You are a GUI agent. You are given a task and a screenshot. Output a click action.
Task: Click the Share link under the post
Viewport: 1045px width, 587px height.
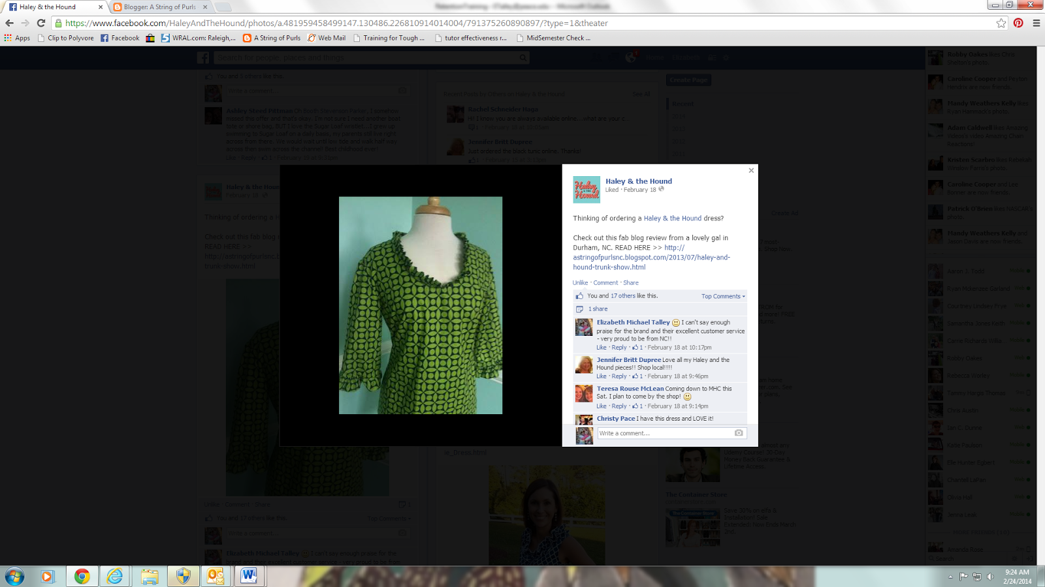(x=631, y=283)
